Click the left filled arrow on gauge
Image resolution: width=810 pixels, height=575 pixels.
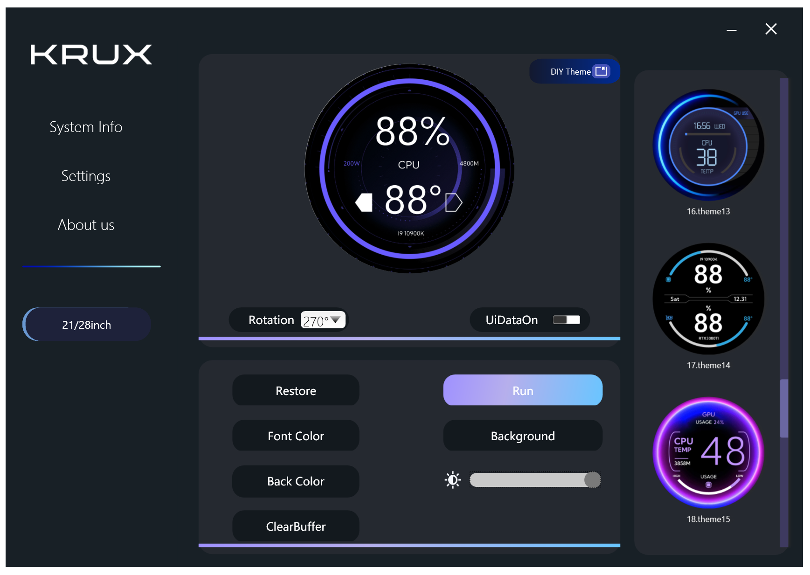click(364, 202)
